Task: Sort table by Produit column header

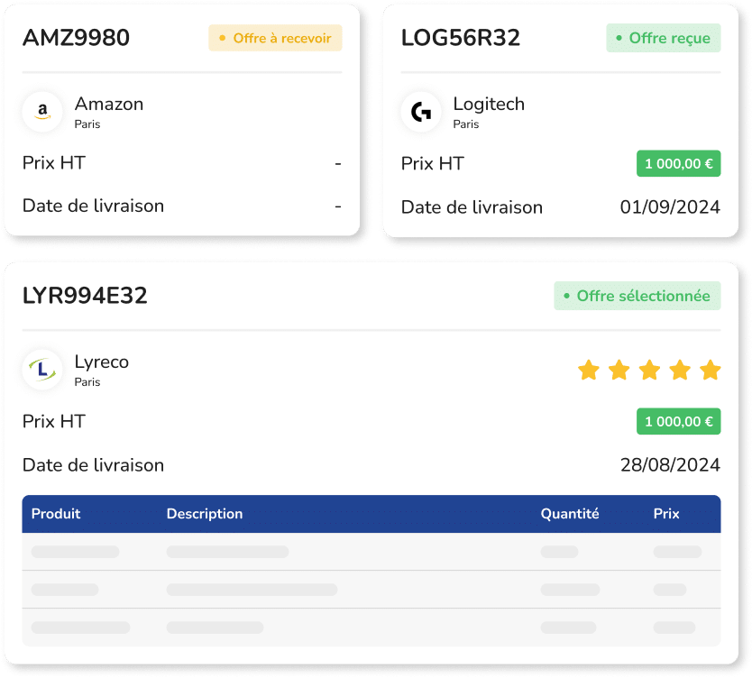Action: pos(56,514)
